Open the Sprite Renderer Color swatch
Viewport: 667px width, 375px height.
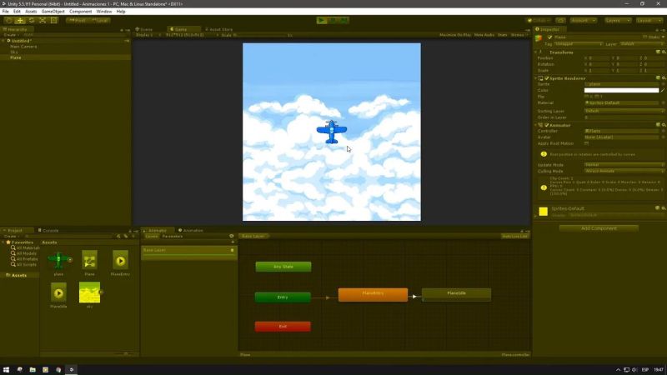[x=621, y=90]
